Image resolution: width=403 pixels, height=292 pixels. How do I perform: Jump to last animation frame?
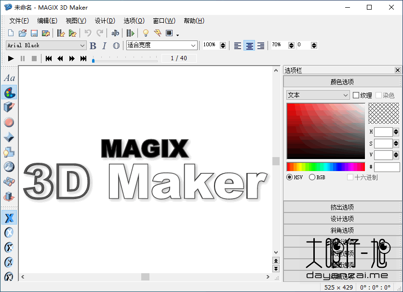[83, 59]
